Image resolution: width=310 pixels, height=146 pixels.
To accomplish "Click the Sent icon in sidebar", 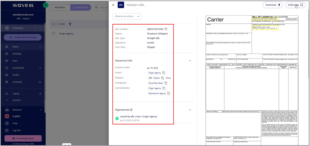I will coord(7,61).
